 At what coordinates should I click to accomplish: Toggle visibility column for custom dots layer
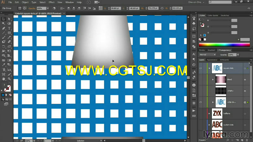coord(201,125)
